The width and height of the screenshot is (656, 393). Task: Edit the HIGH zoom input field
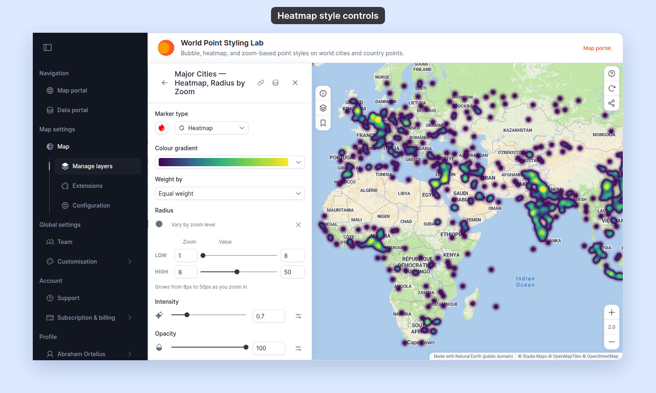186,272
